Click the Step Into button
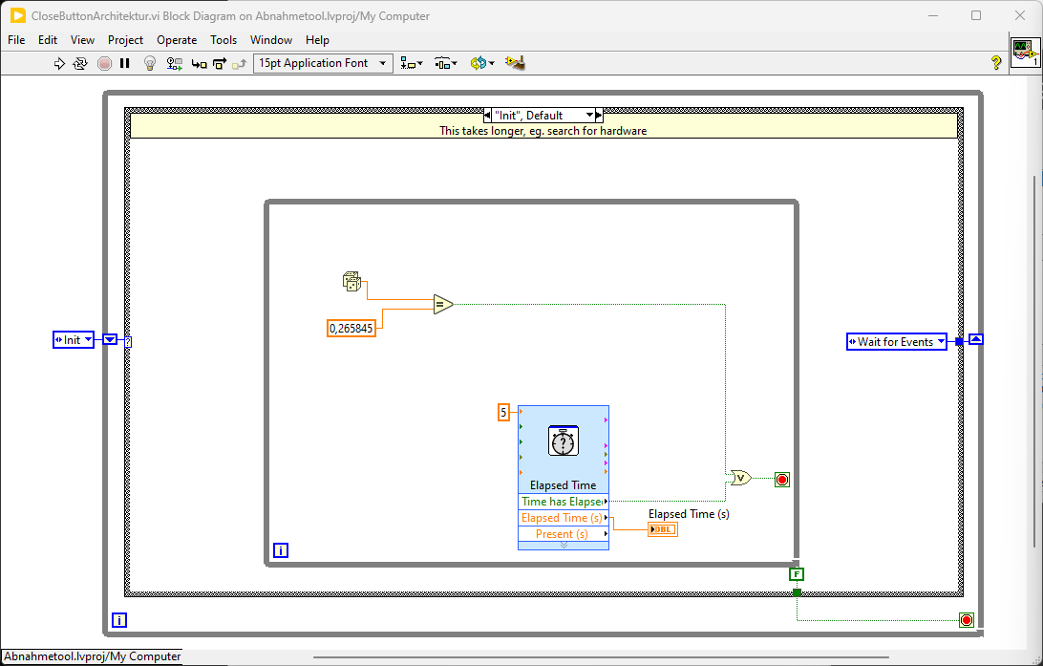1043x666 pixels. 199,63
